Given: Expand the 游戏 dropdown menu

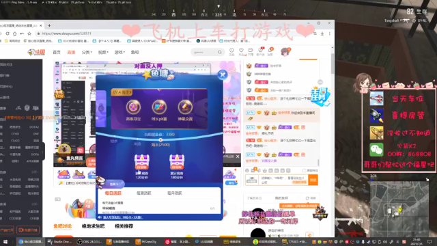Looking at the screenshot, I should (x=119, y=52).
